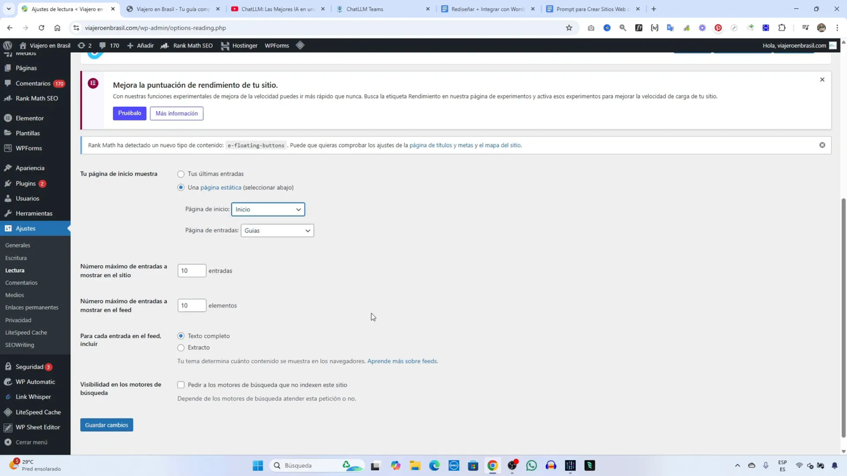Select Escritura in the Ajustes menu

[x=16, y=258]
